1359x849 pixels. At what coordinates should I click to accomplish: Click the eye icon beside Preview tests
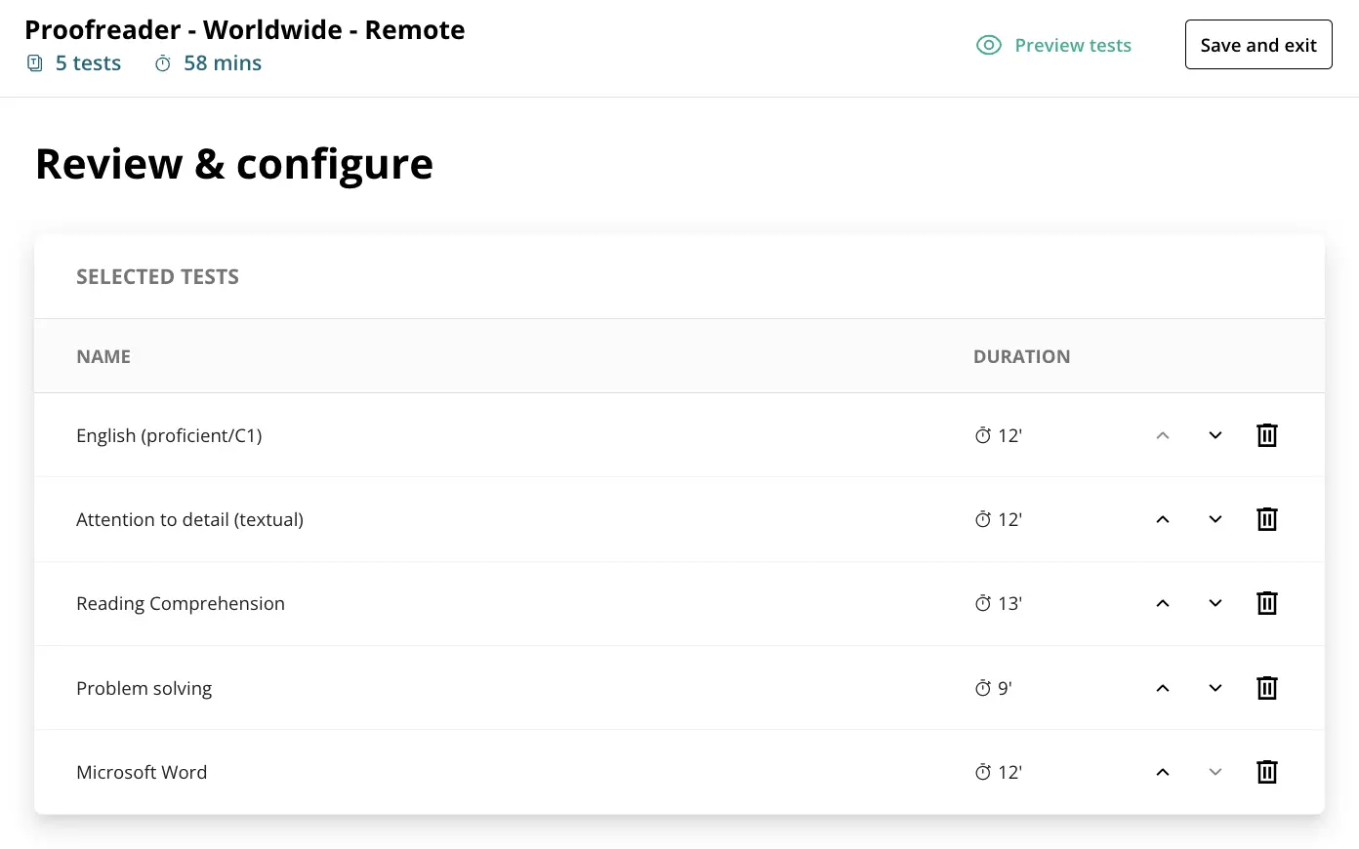point(989,45)
